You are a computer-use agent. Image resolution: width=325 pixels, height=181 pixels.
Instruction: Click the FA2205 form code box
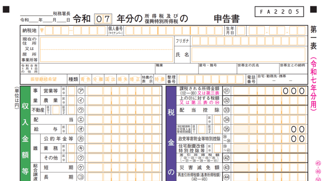[x=279, y=12]
